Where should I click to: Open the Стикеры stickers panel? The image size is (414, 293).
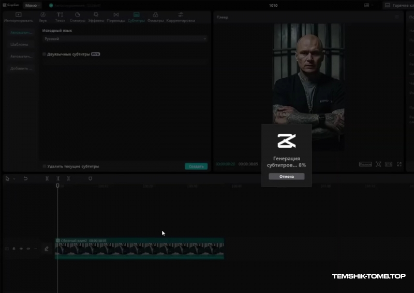coord(77,17)
